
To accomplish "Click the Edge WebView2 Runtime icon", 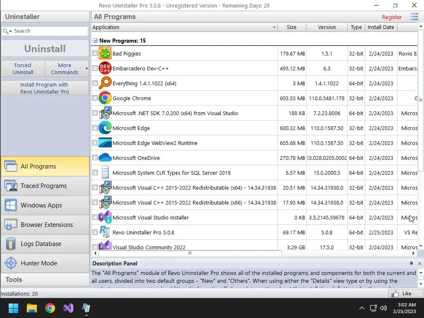I will point(105,142).
